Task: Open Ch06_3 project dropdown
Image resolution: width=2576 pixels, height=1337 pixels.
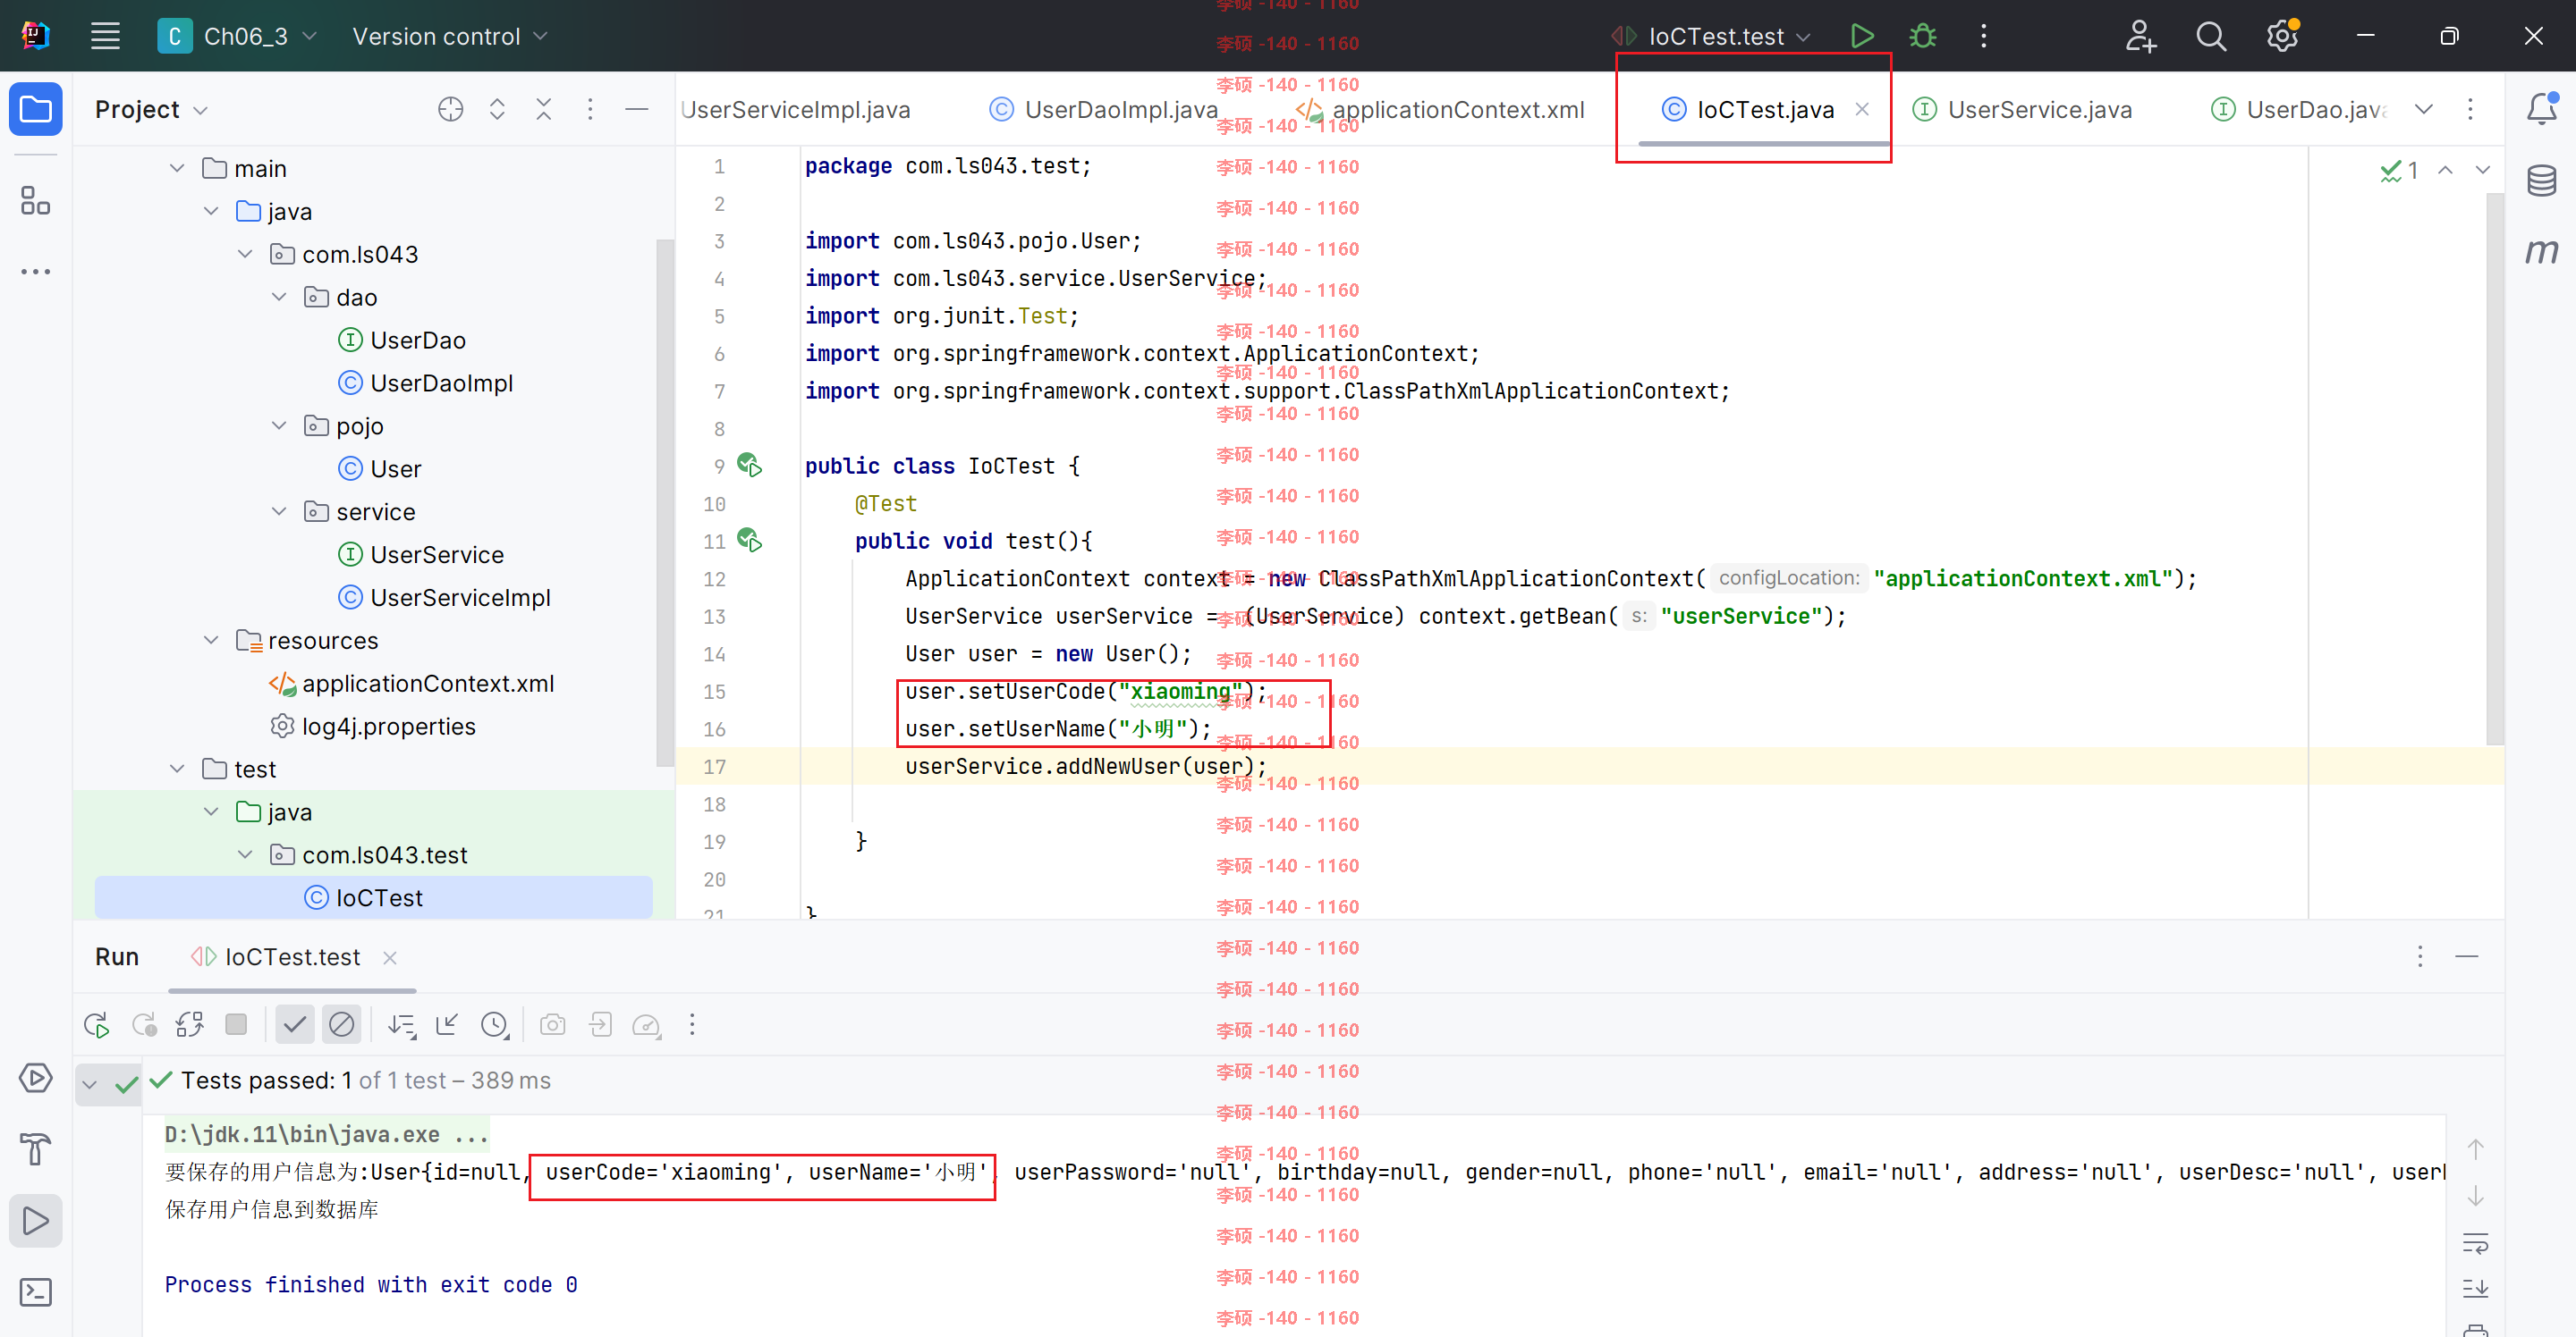Action: pos(238,37)
